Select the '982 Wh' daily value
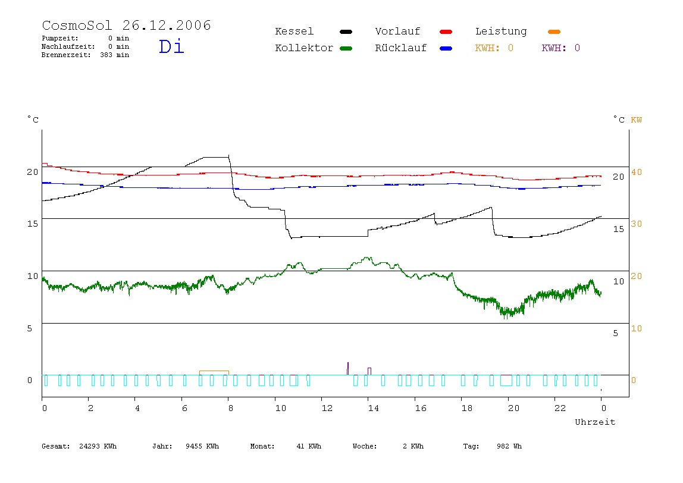Screen dimensions: 683x483 coord(509,446)
